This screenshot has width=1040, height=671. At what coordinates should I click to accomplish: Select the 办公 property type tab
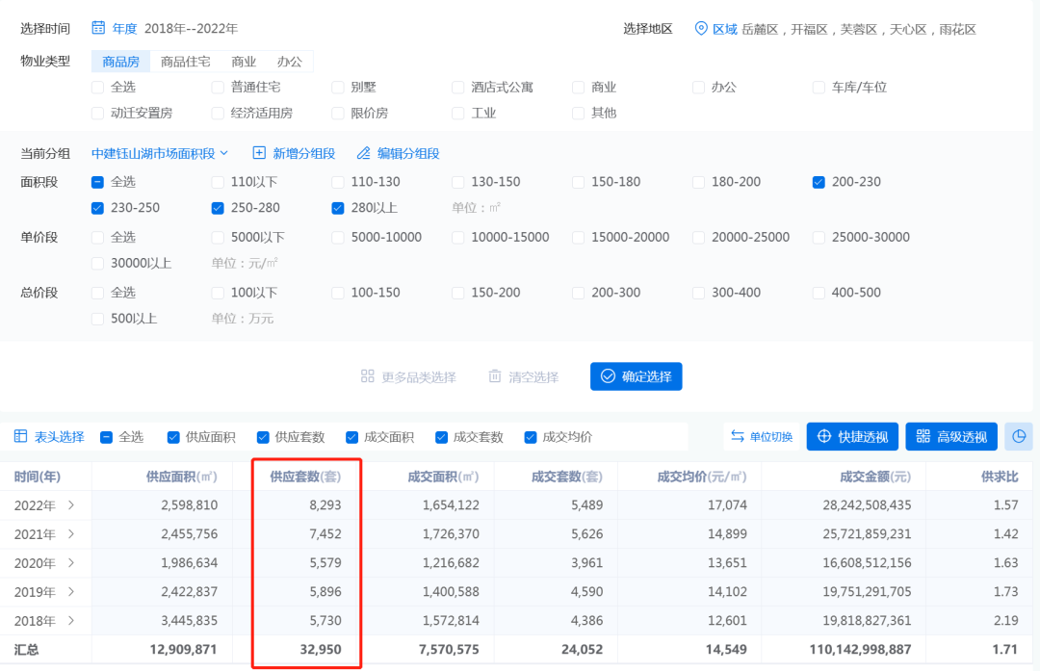(x=289, y=62)
